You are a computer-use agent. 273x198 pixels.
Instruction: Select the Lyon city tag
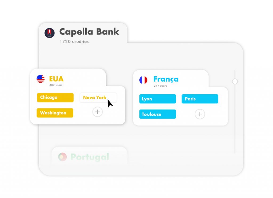pyautogui.click(x=158, y=99)
